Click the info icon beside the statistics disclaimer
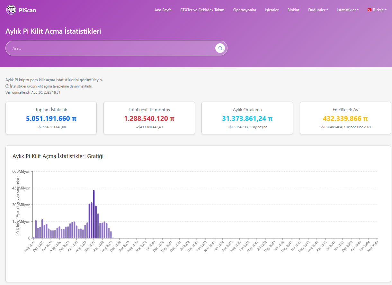392x285 pixels. point(7,86)
